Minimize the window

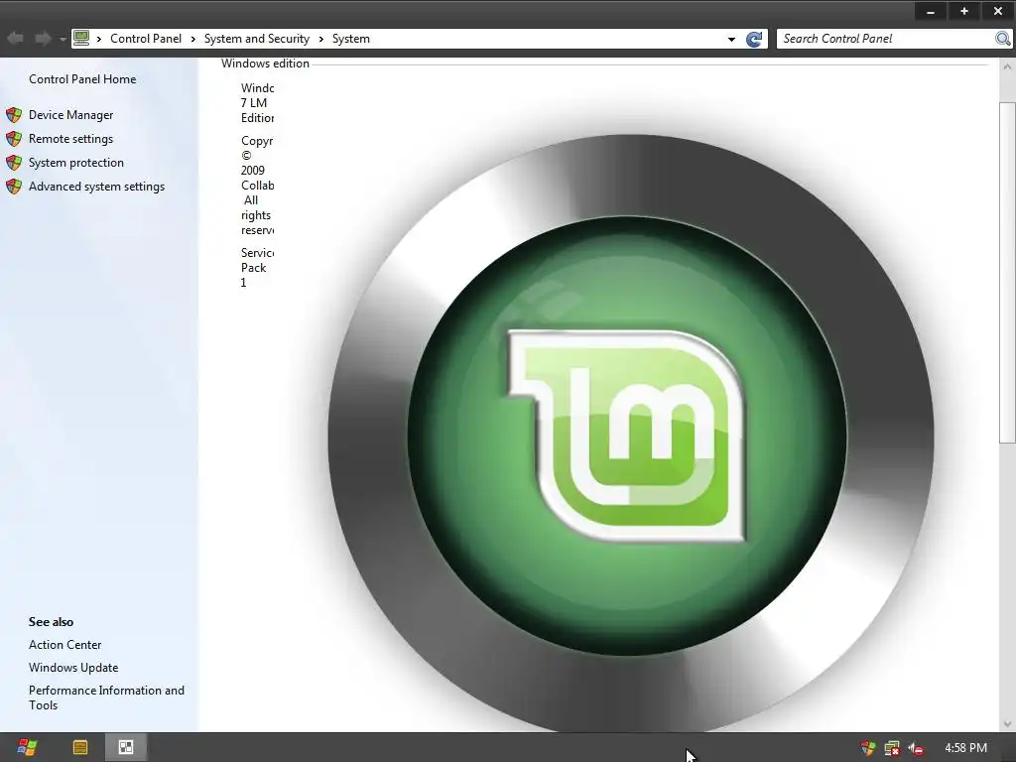point(931,11)
